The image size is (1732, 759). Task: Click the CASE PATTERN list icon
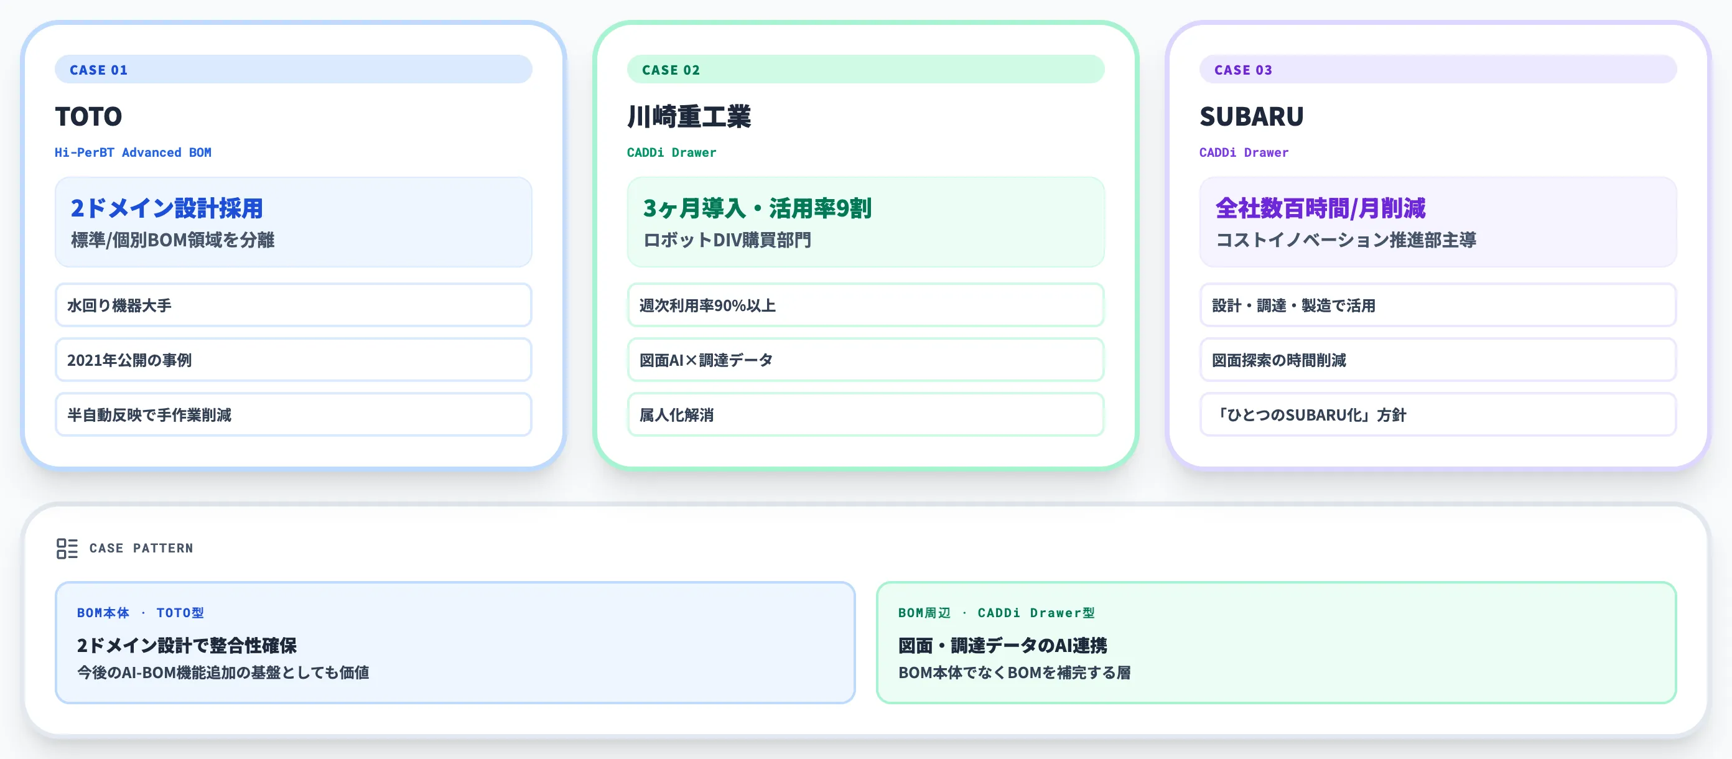click(x=67, y=549)
